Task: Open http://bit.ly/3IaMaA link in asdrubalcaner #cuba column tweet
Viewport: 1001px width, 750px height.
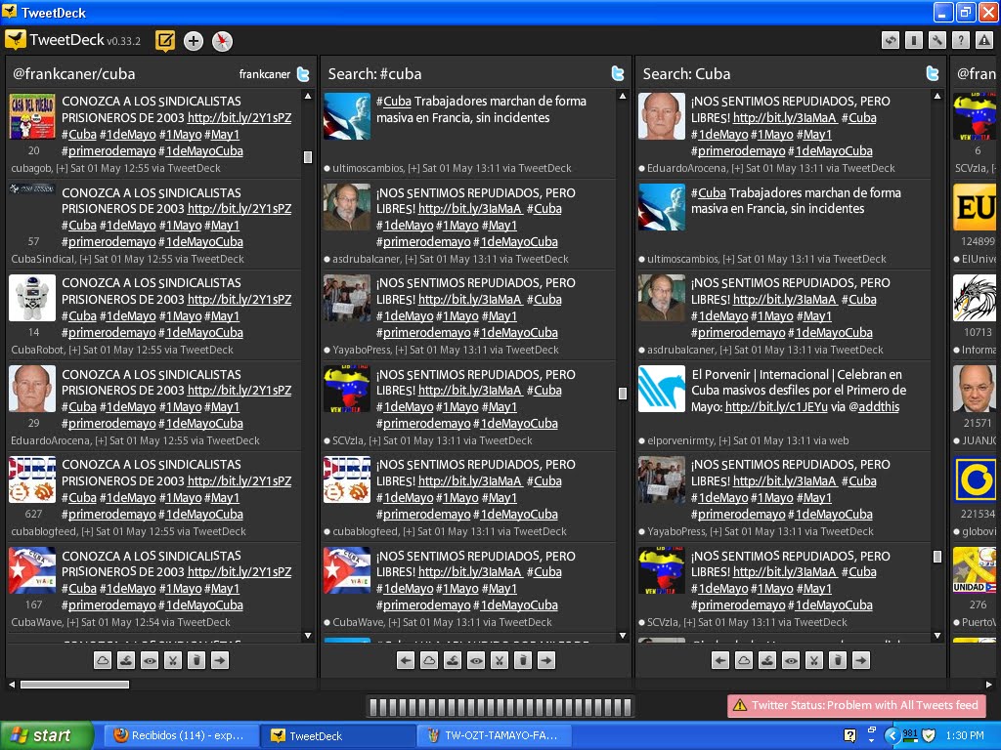Action: 470,209
